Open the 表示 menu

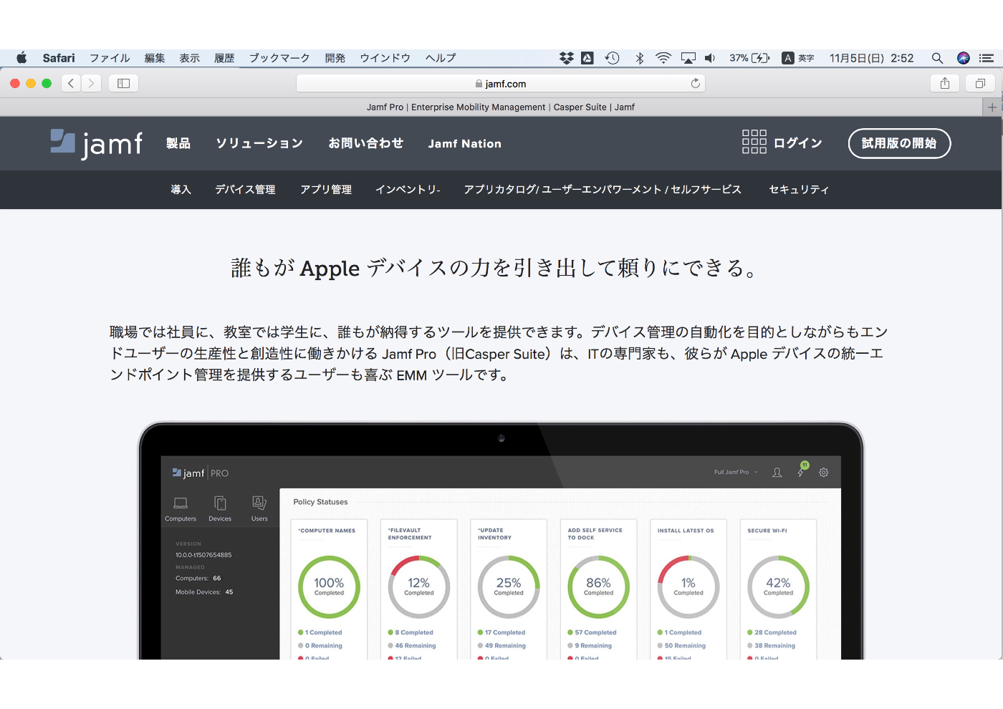(190, 58)
